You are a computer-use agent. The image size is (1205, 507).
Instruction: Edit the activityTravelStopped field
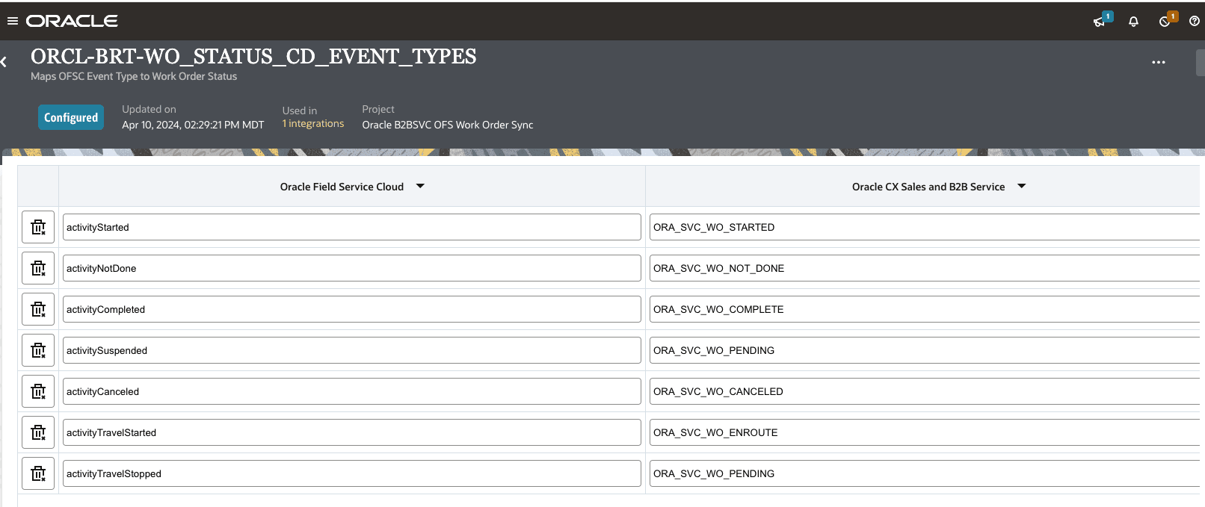pyautogui.click(x=352, y=473)
